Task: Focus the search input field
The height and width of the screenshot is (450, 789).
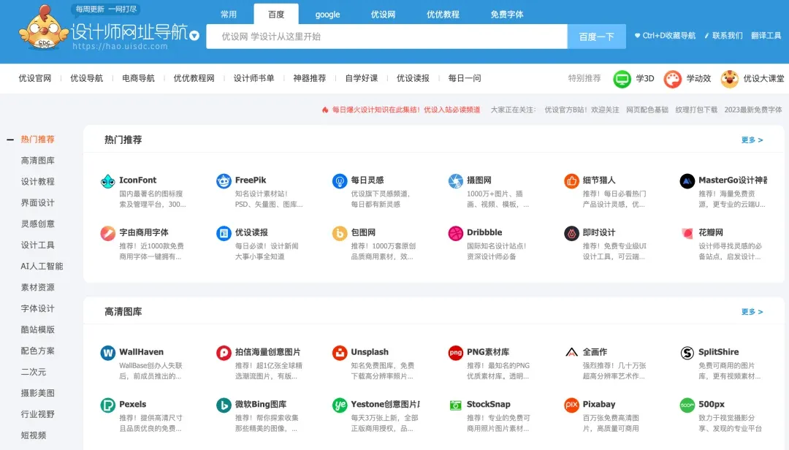Action: coord(386,37)
